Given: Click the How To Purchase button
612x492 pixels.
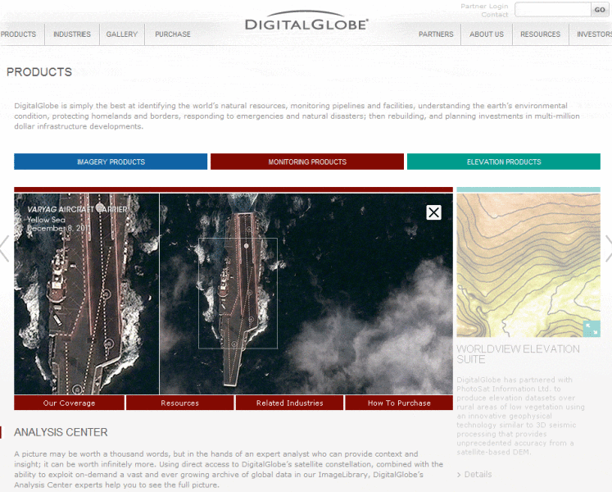Looking at the screenshot, I should coord(398,403).
